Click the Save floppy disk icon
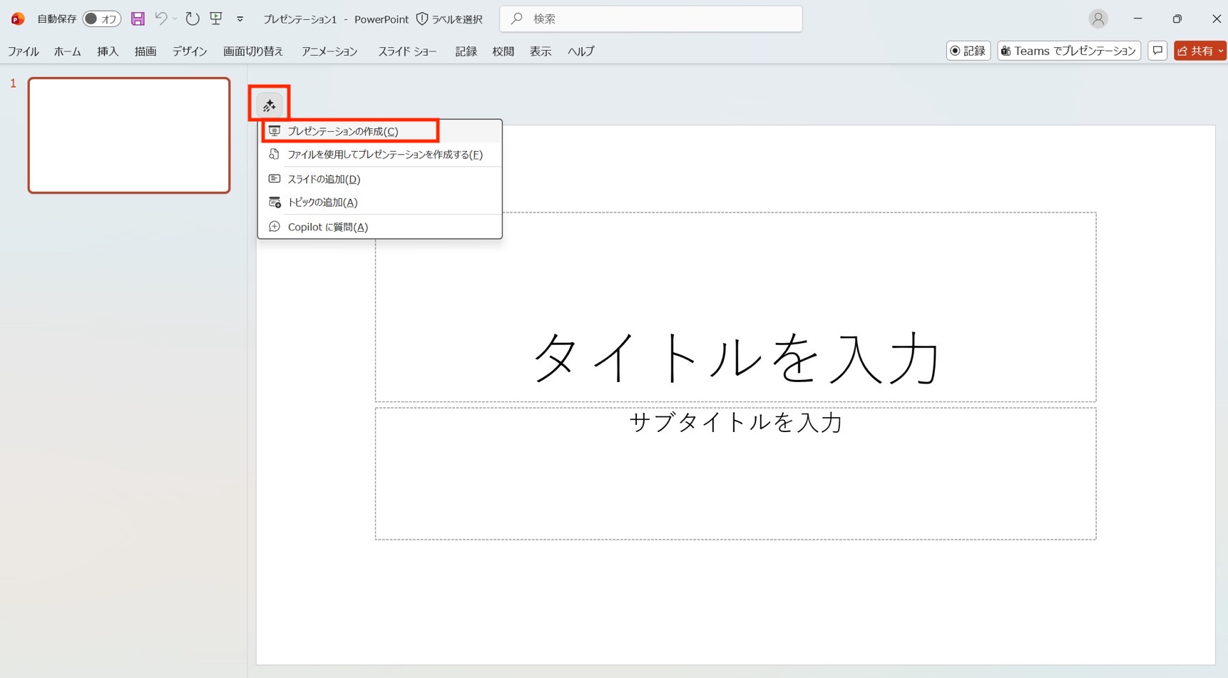The height and width of the screenshot is (678, 1228). [x=138, y=19]
